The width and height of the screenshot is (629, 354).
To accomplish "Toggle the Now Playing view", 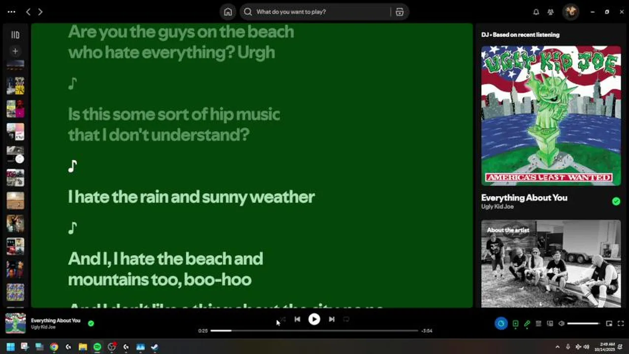I will click(515, 324).
